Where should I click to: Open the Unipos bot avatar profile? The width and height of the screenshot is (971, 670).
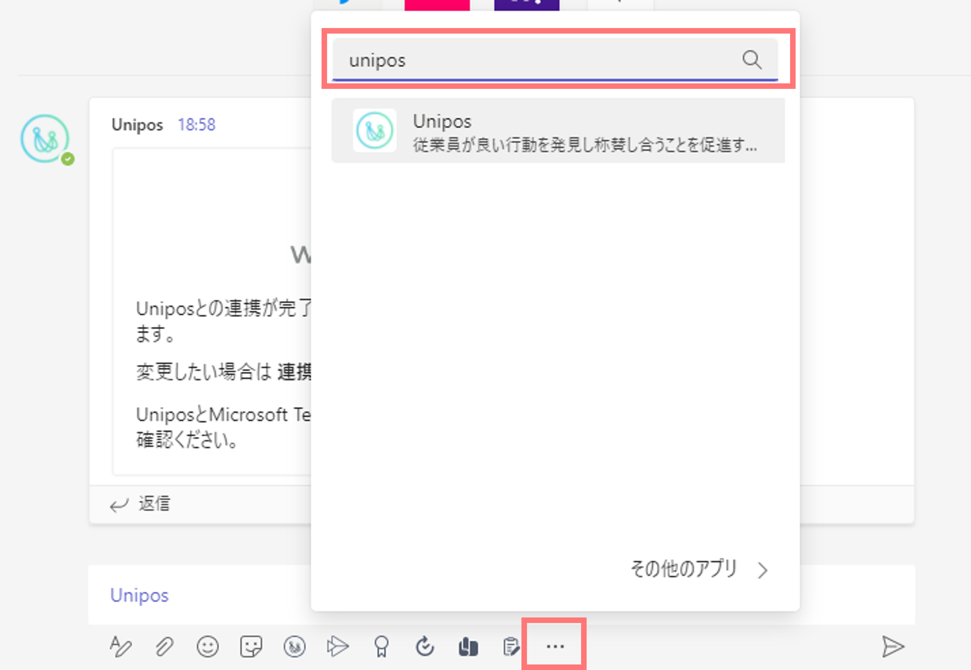pos(45,139)
